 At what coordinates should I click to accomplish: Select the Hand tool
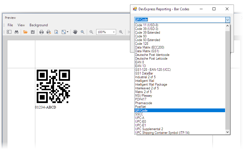click(x=75, y=32)
